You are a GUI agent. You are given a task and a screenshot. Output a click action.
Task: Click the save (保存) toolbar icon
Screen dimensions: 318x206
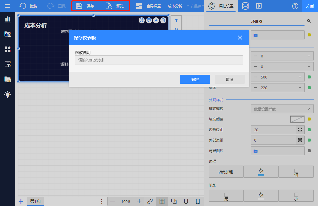[x=79, y=6]
